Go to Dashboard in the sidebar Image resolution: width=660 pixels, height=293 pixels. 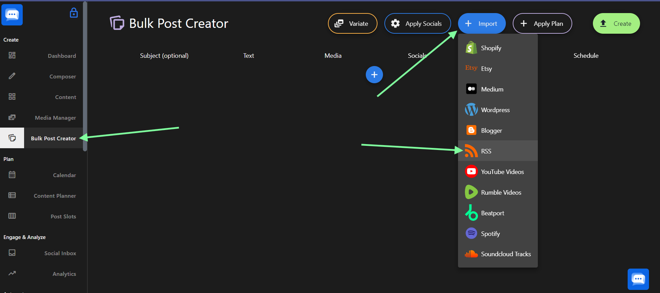pyautogui.click(x=41, y=56)
